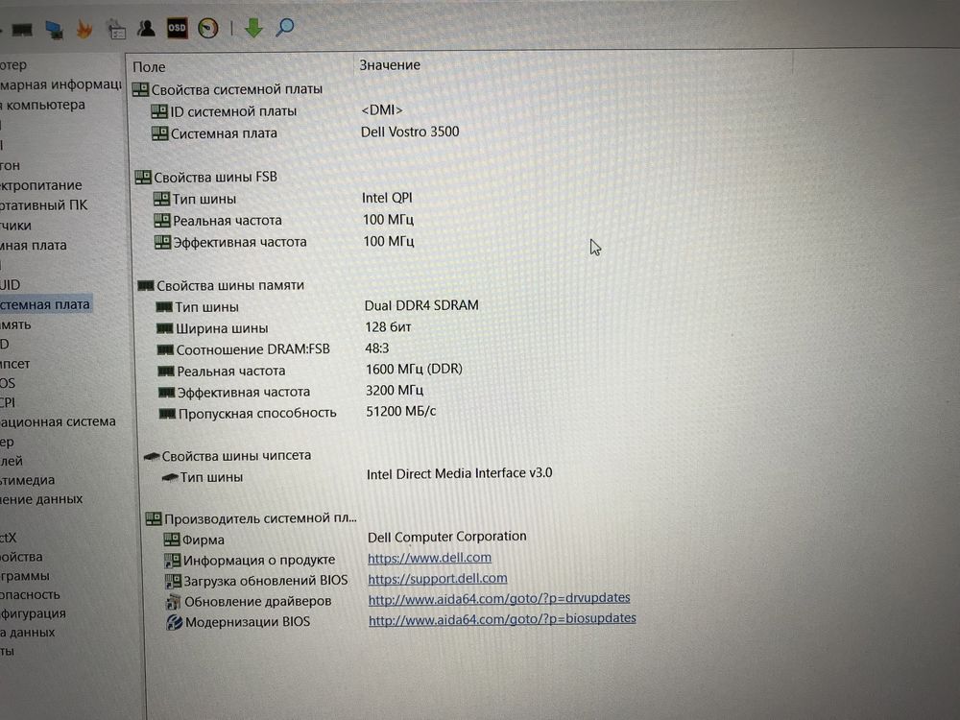Image resolution: width=960 pixels, height=720 pixels.
Task: Click the '128 бит' value
Action: pyautogui.click(x=388, y=327)
